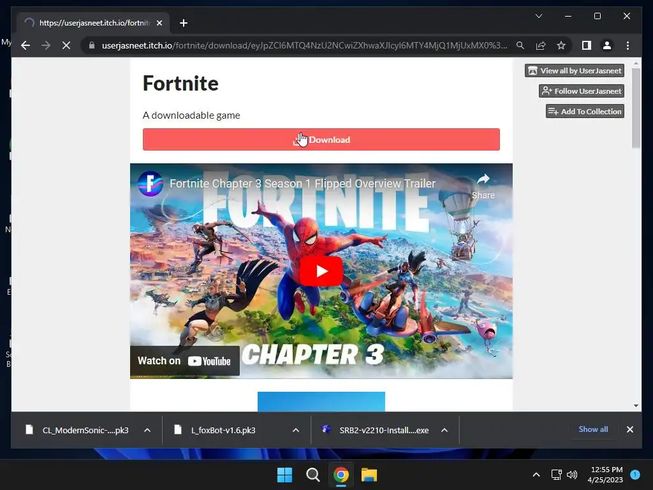Show all downloads
The height and width of the screenshot is (490, 653).
[x=593, y=429]
